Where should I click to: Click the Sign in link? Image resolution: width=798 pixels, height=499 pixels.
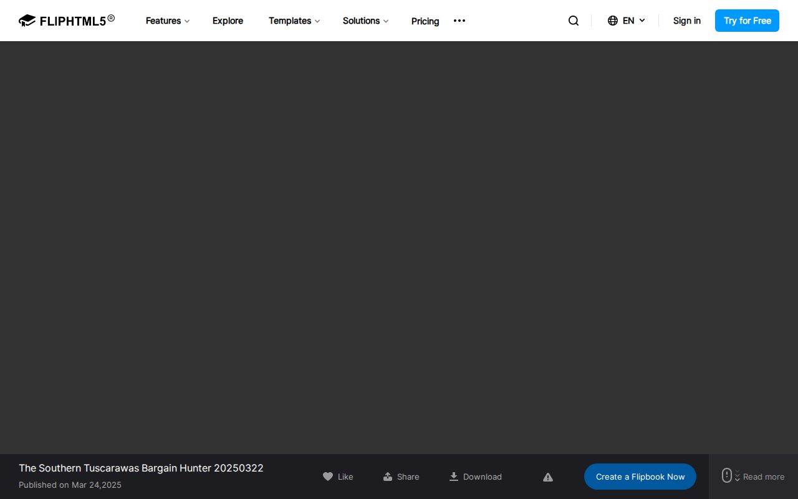pyautogui.click(x=687, y=21)
